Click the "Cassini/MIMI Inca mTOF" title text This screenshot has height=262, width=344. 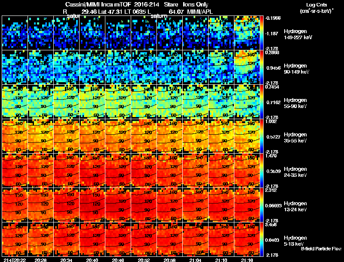[x=98, y=5]
